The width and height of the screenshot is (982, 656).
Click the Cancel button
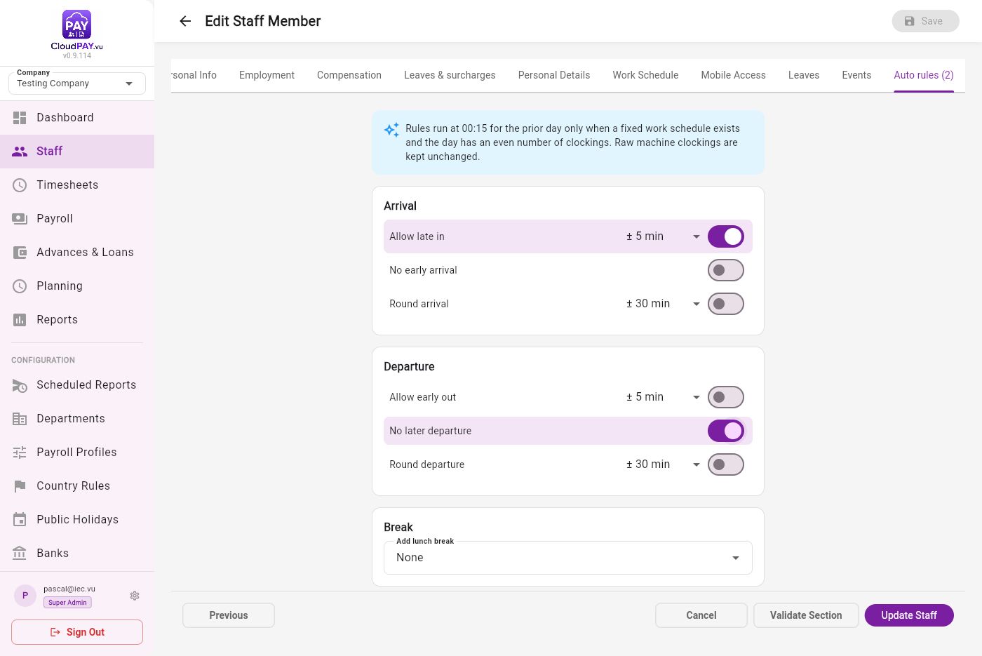point(701,615)
